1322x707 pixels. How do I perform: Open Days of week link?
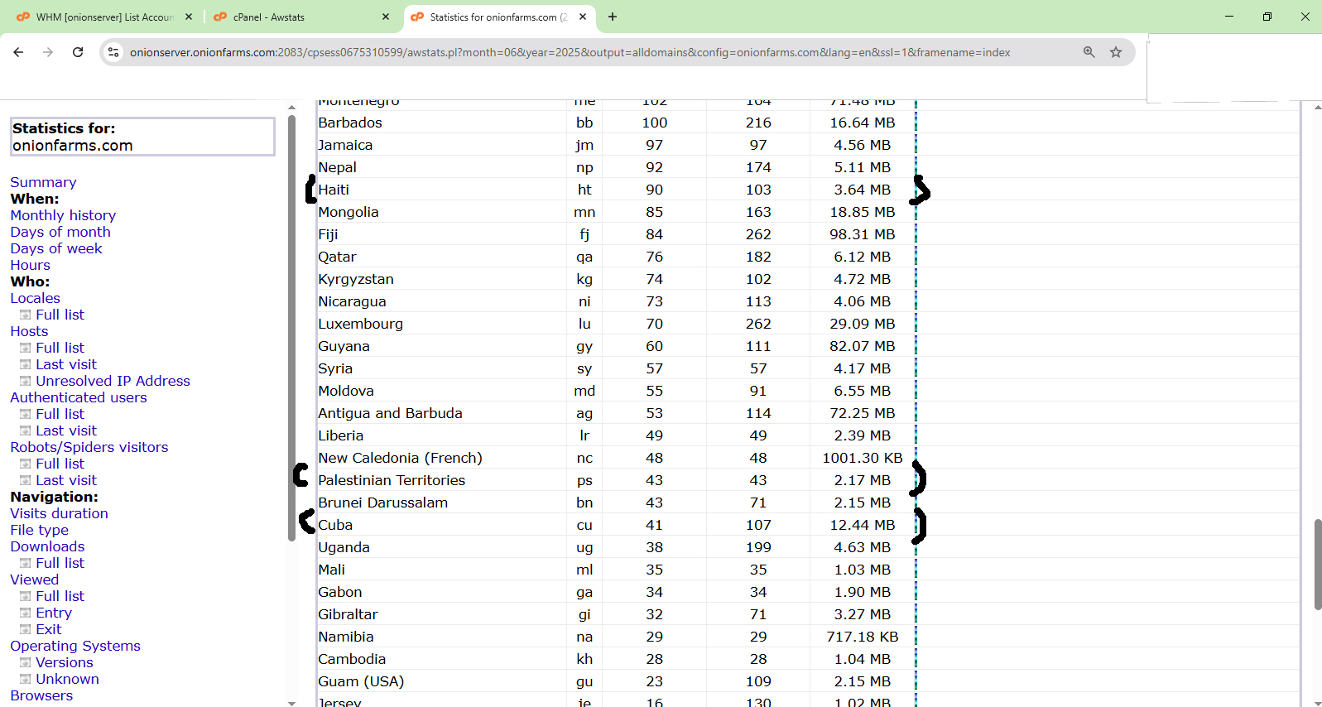pos(56,248)
